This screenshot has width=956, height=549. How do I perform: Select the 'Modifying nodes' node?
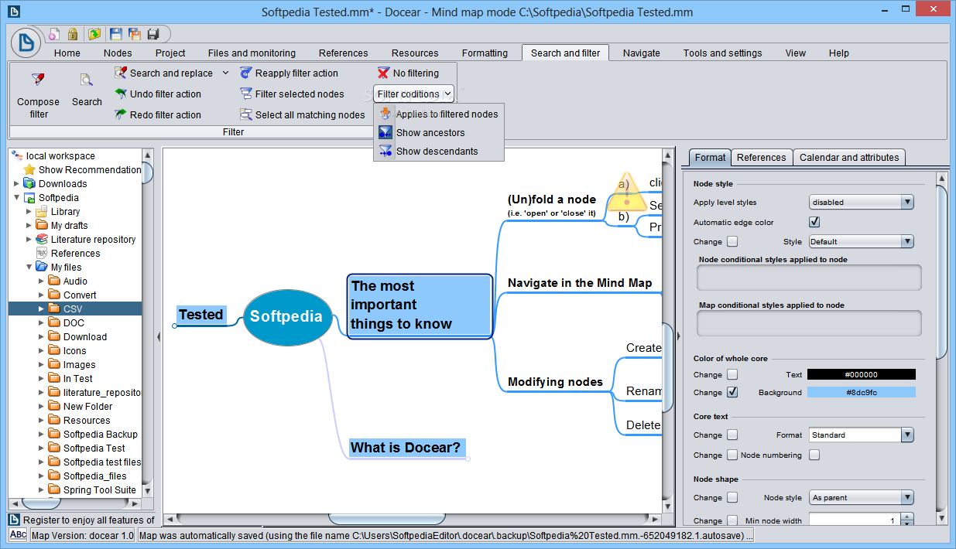tap(555, 381)
